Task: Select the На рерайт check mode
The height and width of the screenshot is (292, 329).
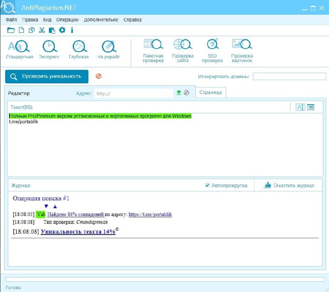Action: [109, 50]
